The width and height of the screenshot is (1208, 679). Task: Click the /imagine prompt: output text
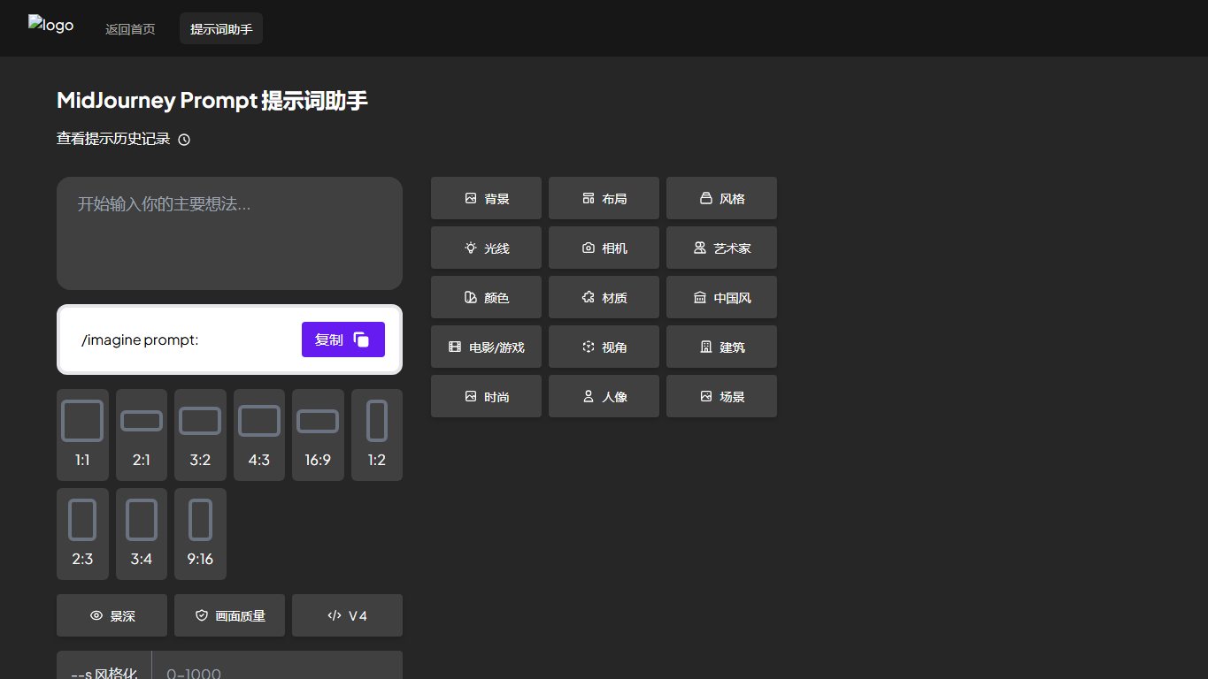140,339
